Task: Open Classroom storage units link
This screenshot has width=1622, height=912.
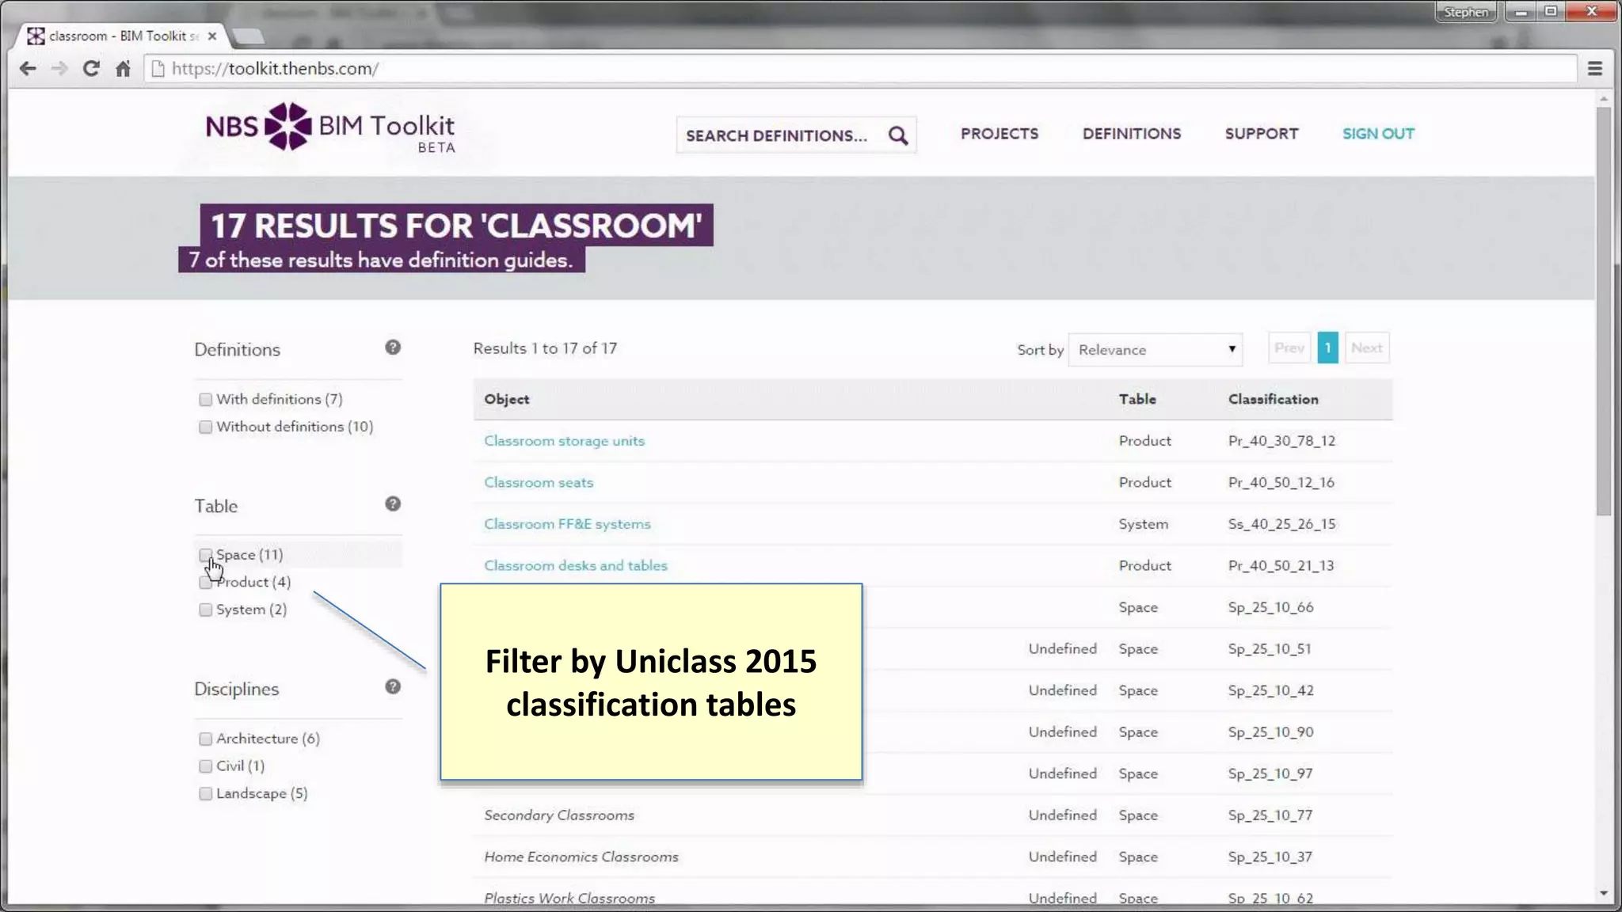Action: 565,441
